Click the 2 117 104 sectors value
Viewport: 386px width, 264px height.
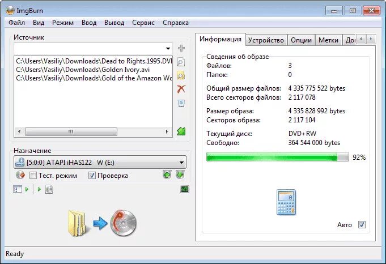(x=302, y=120)
